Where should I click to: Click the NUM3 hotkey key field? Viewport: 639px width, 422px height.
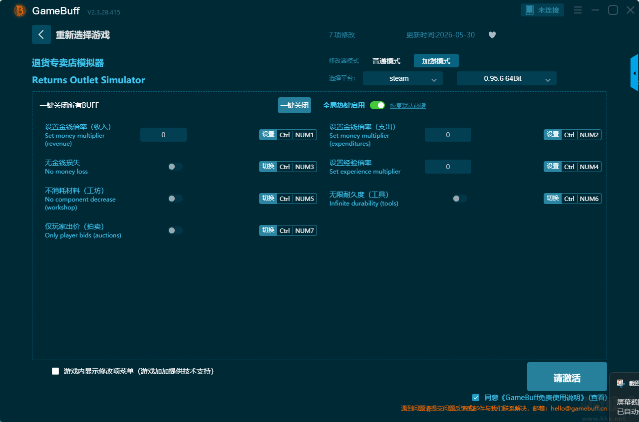pyautogui.click(x=305, y=167)
